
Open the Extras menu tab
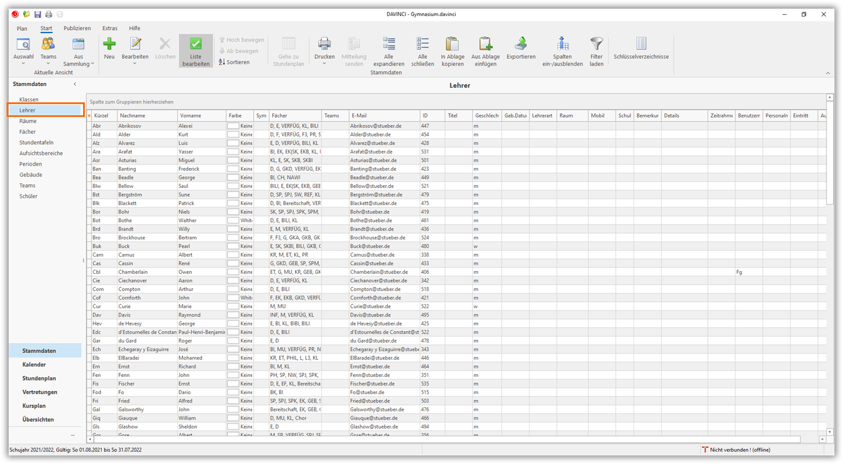tap(109, 28)
